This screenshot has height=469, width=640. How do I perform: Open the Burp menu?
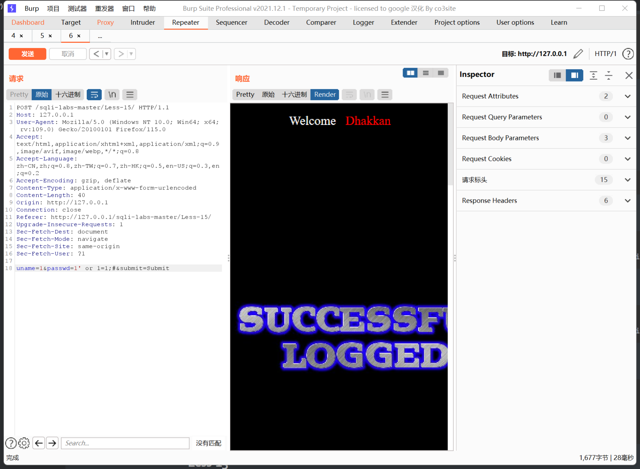coord(32,8)
